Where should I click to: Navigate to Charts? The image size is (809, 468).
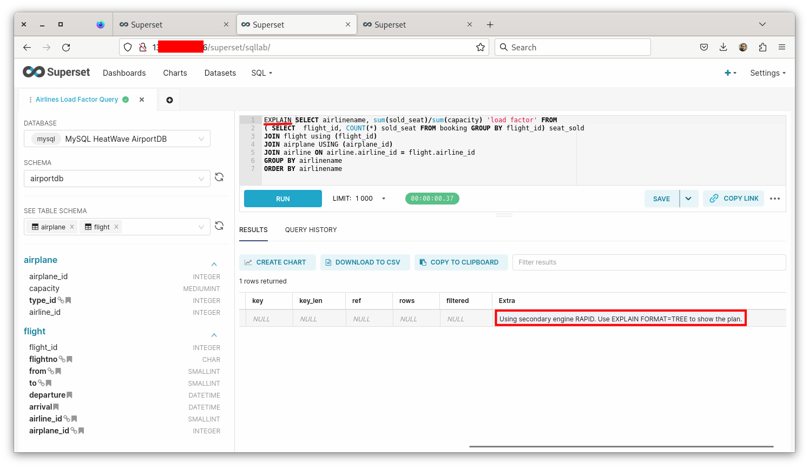(175, 73)
